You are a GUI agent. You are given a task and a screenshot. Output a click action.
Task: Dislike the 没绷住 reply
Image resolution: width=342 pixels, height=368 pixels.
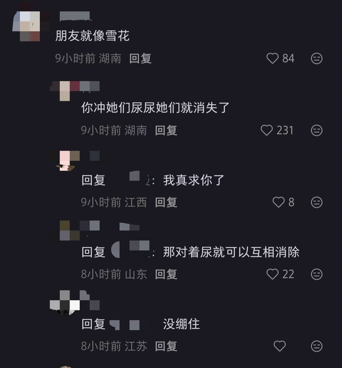(x=317, y=346)
